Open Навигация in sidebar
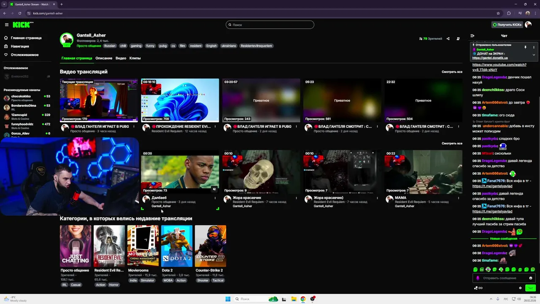 (20, 46)
